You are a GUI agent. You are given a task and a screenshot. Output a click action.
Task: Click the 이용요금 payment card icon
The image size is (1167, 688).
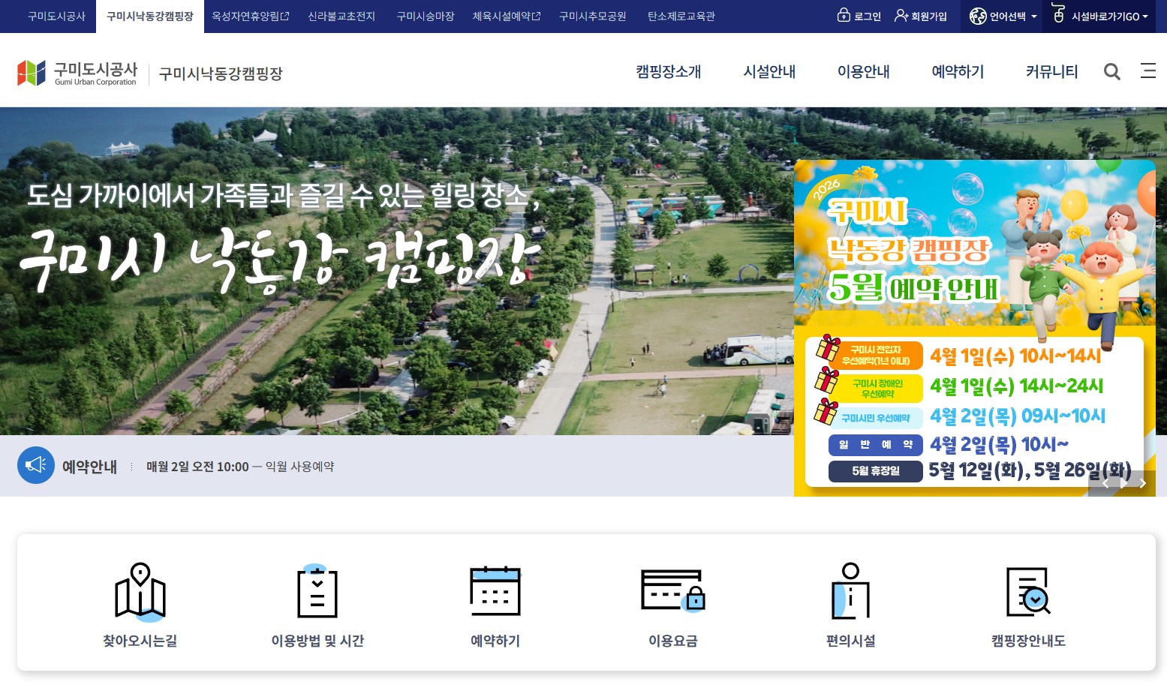click(x=672, y=591)
